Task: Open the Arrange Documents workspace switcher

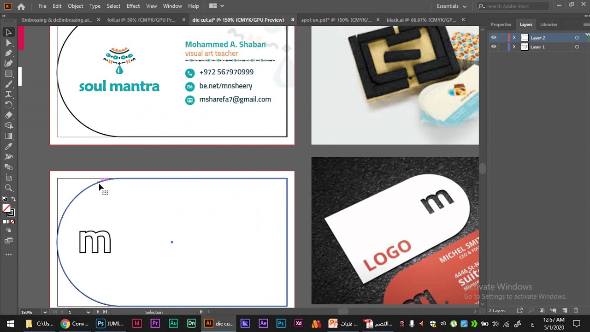Action: tap(216, 6)
